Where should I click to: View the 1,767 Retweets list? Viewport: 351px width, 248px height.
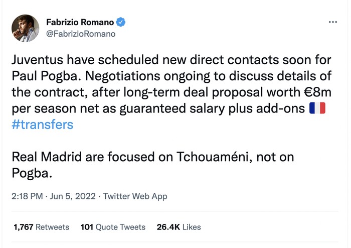pos(41,227)
